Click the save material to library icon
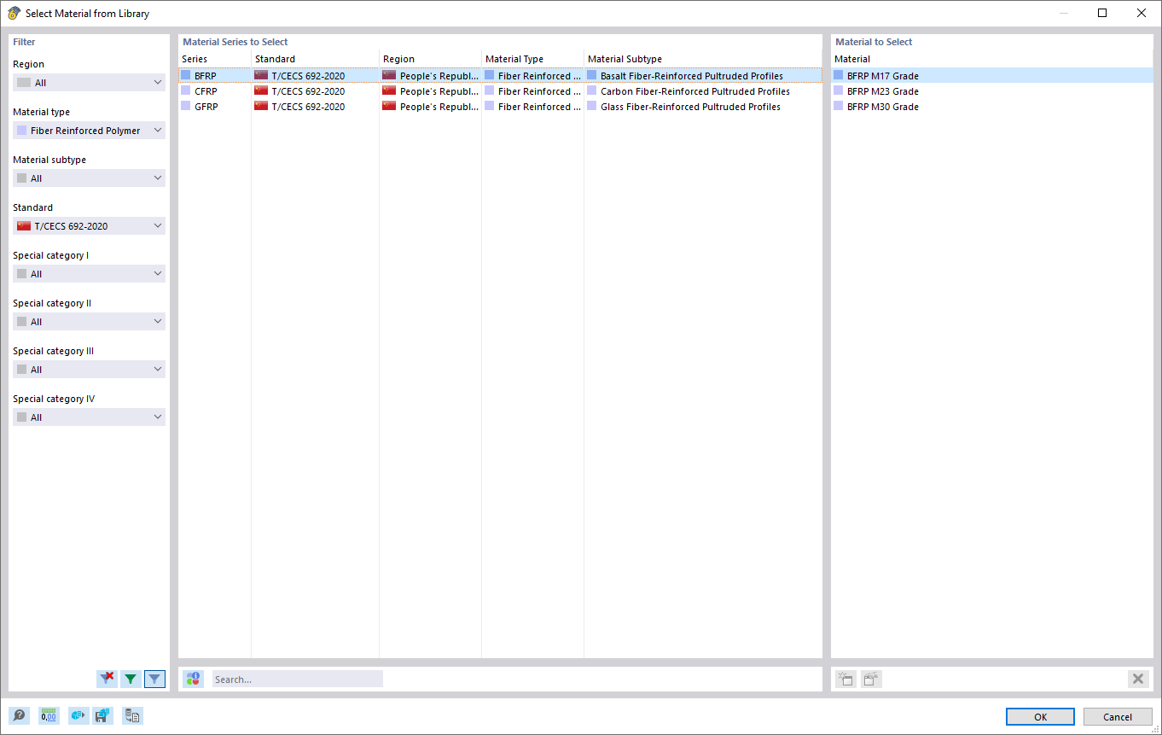Viewport: 1162px width, 735px height. point(103,715)
